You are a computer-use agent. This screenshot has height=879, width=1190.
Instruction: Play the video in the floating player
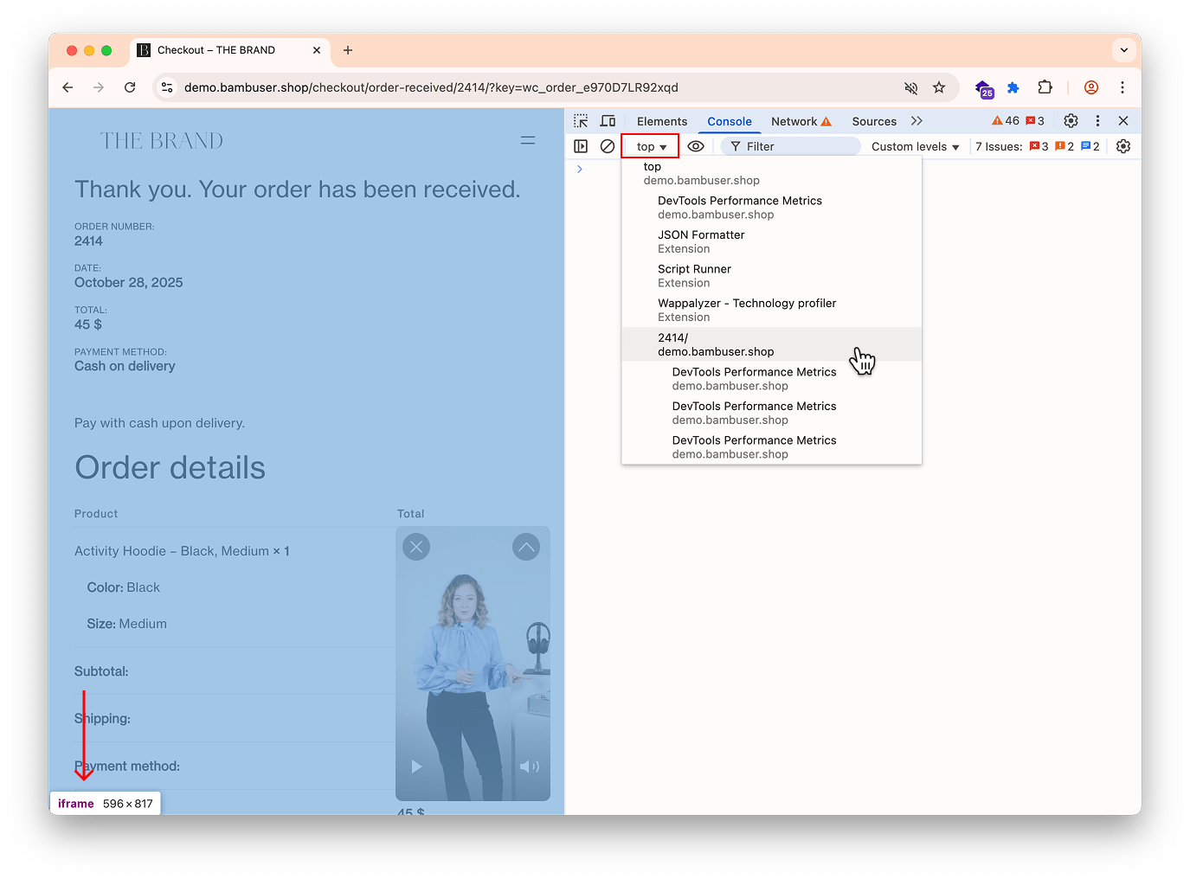416,767
